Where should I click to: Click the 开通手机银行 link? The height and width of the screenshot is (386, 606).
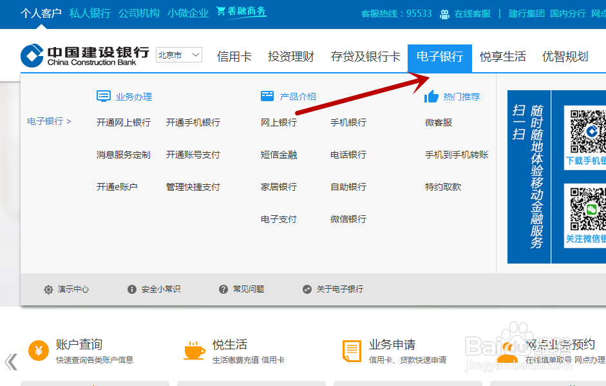pos(193,122)
